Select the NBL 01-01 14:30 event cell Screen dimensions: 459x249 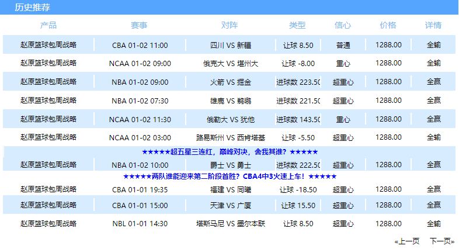click(x=140, y=224)
